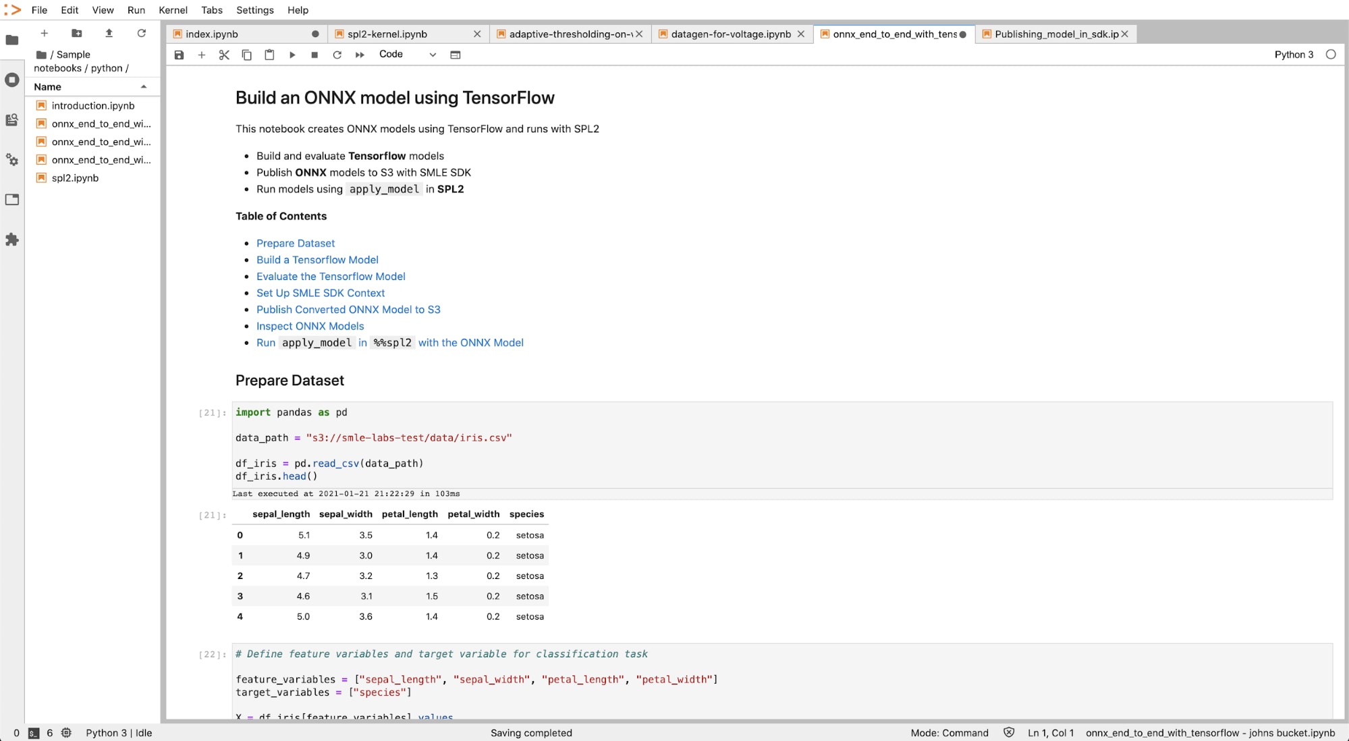1349x741 pixels.
Task: Follow the Run apply_model in %%spl2 link
Action: [390, 343]
